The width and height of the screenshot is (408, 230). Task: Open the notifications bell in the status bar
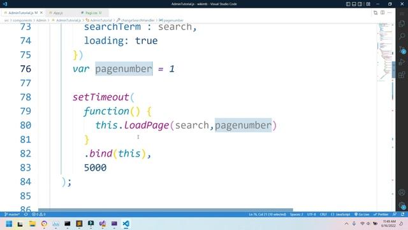[x=402, y=215]
